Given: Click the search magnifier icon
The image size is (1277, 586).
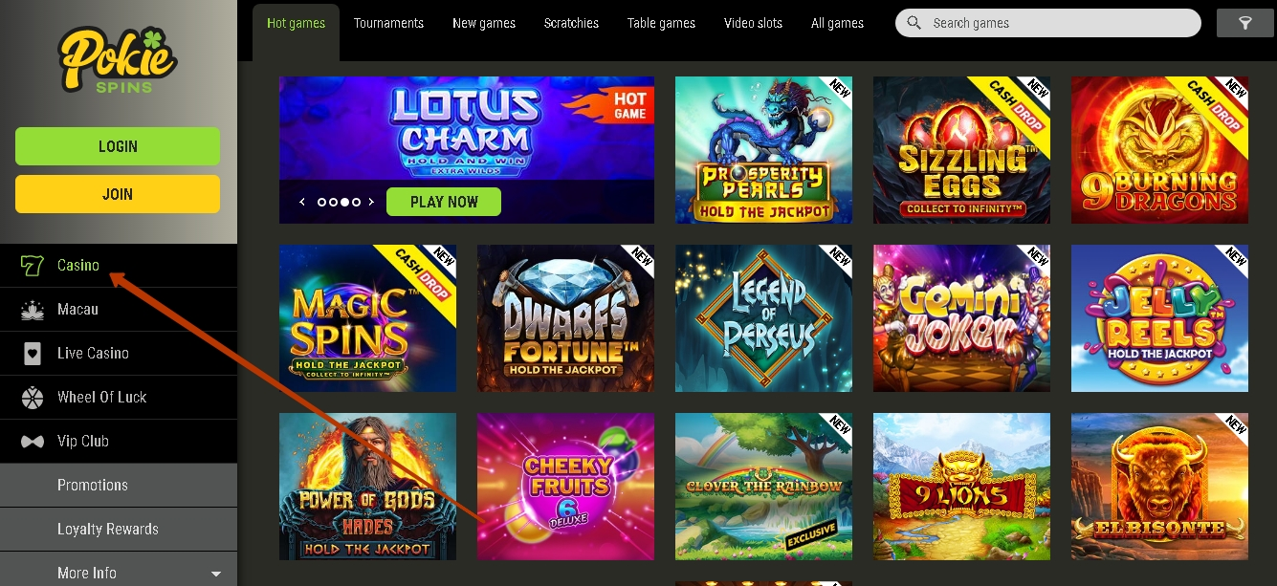Looking at the screenshot, I should pos(914,23).
